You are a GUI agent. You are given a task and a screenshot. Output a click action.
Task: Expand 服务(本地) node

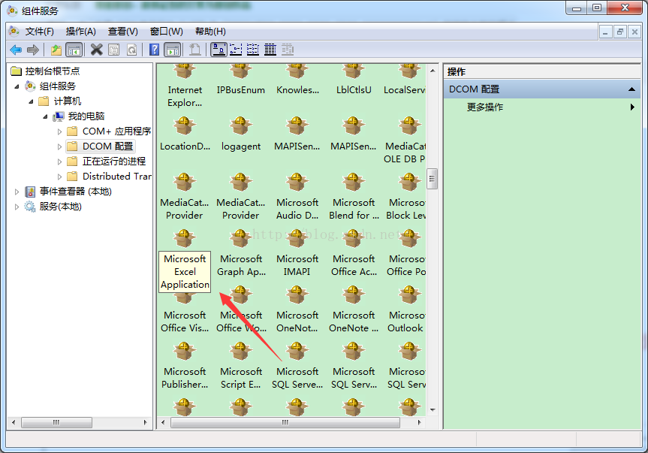pos(17,207)
